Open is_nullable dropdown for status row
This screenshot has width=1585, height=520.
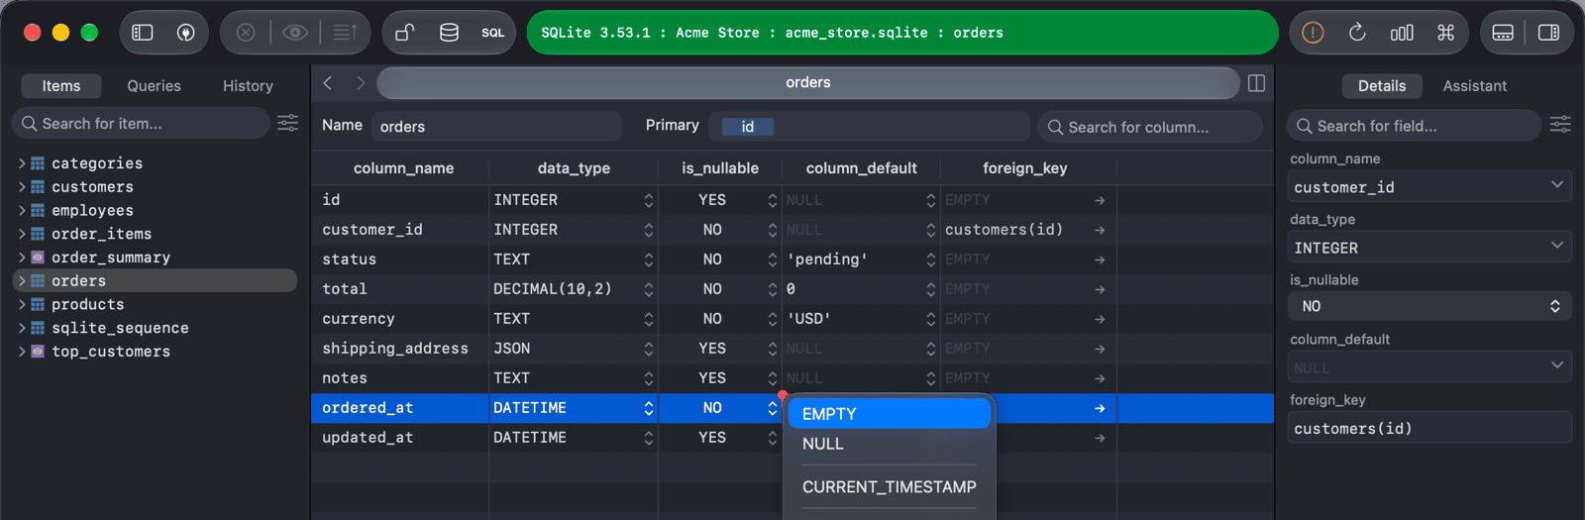tap(773, 260)
